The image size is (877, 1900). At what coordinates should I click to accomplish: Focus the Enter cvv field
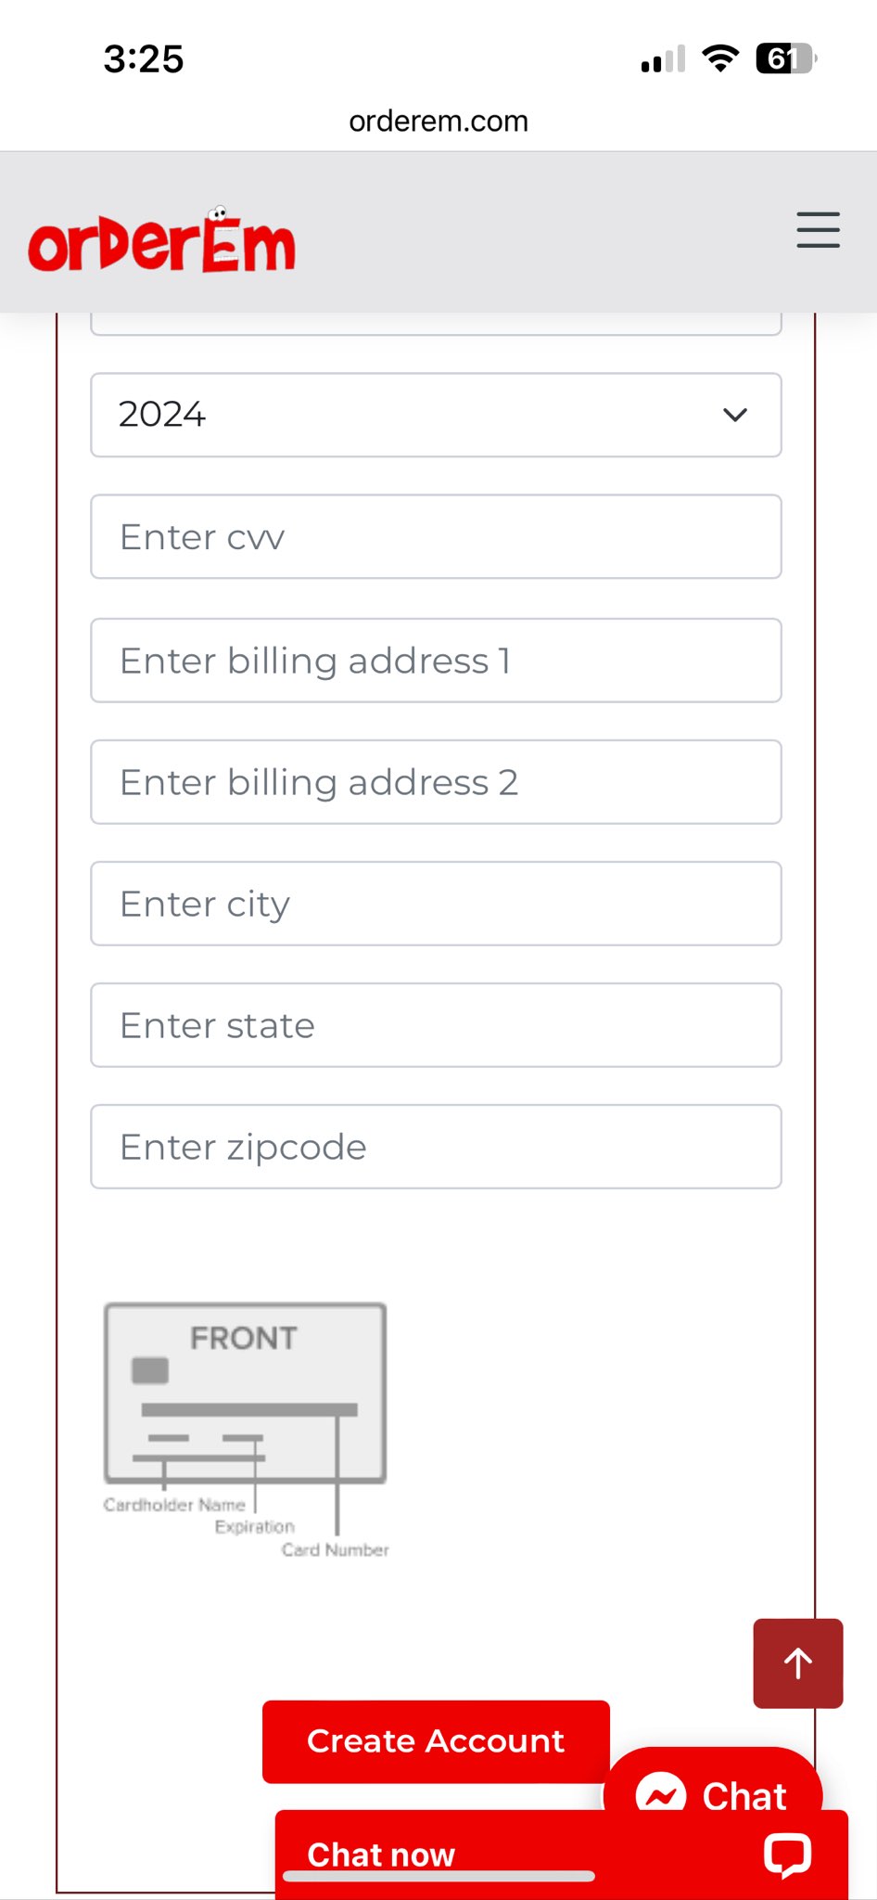point(436,537)
